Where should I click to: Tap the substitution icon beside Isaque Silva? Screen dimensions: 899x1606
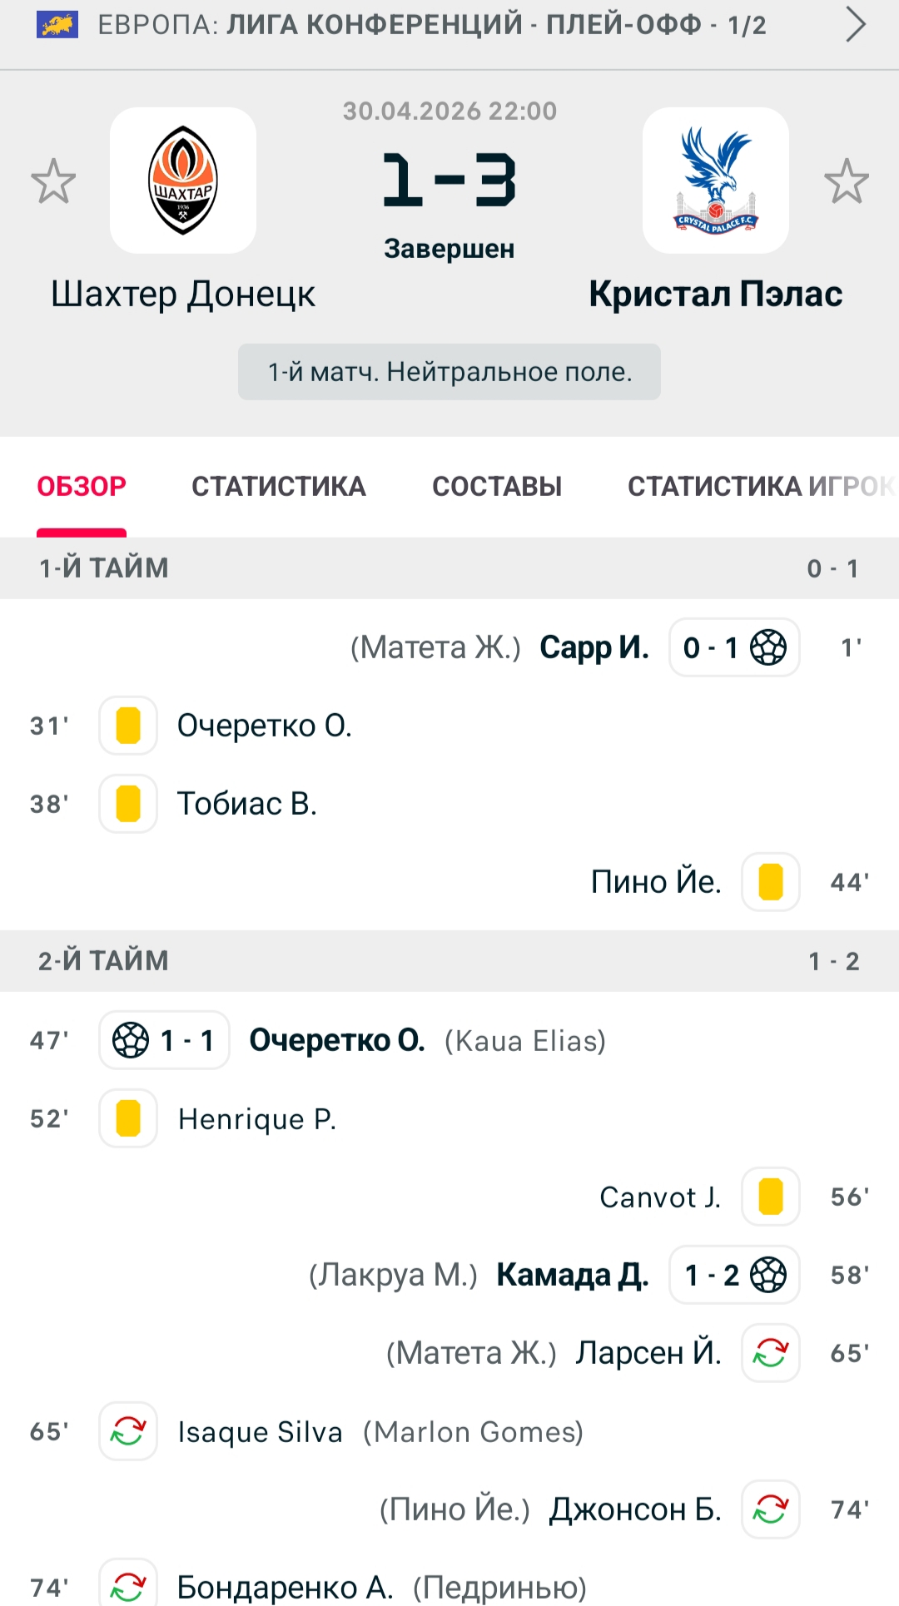point(128,1431)
